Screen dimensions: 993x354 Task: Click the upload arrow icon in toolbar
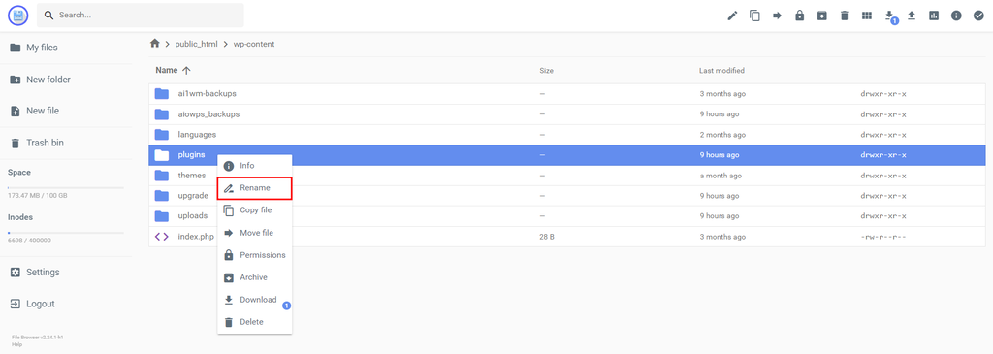912,16
